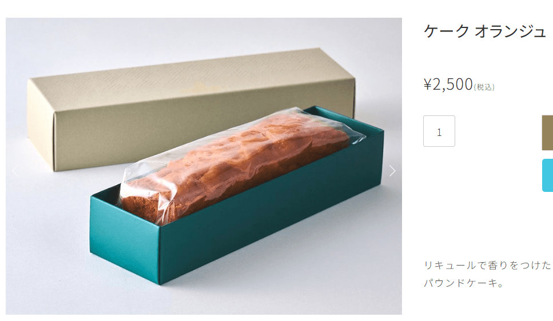Click the description line starting with リキュール

click(487, 266)
